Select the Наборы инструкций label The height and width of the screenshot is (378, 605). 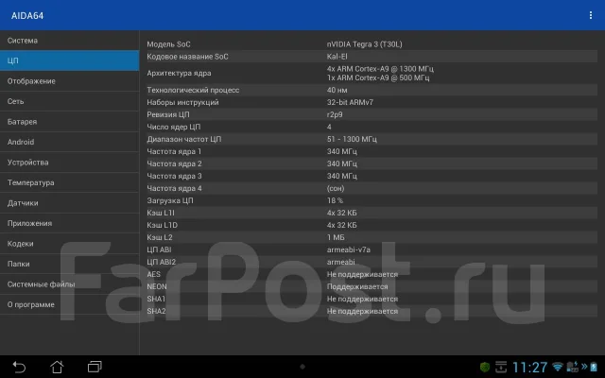182,102
